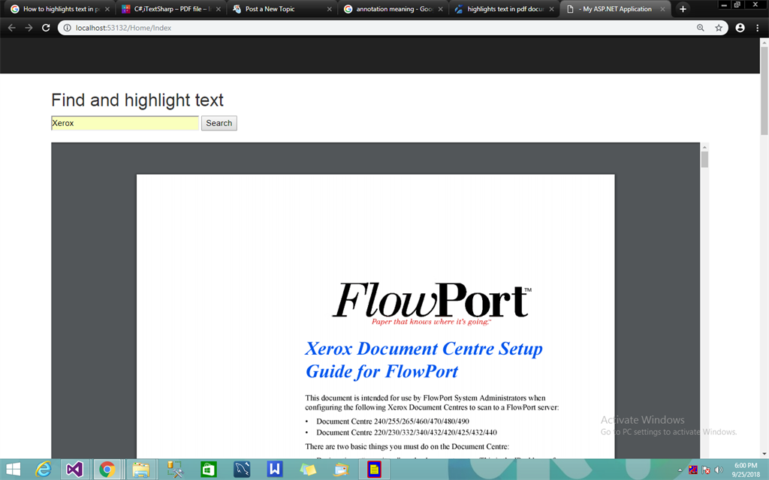Click the FlowPort logo in the PDF
Viewport: 769px width, 480px height.
coord(432,300)
